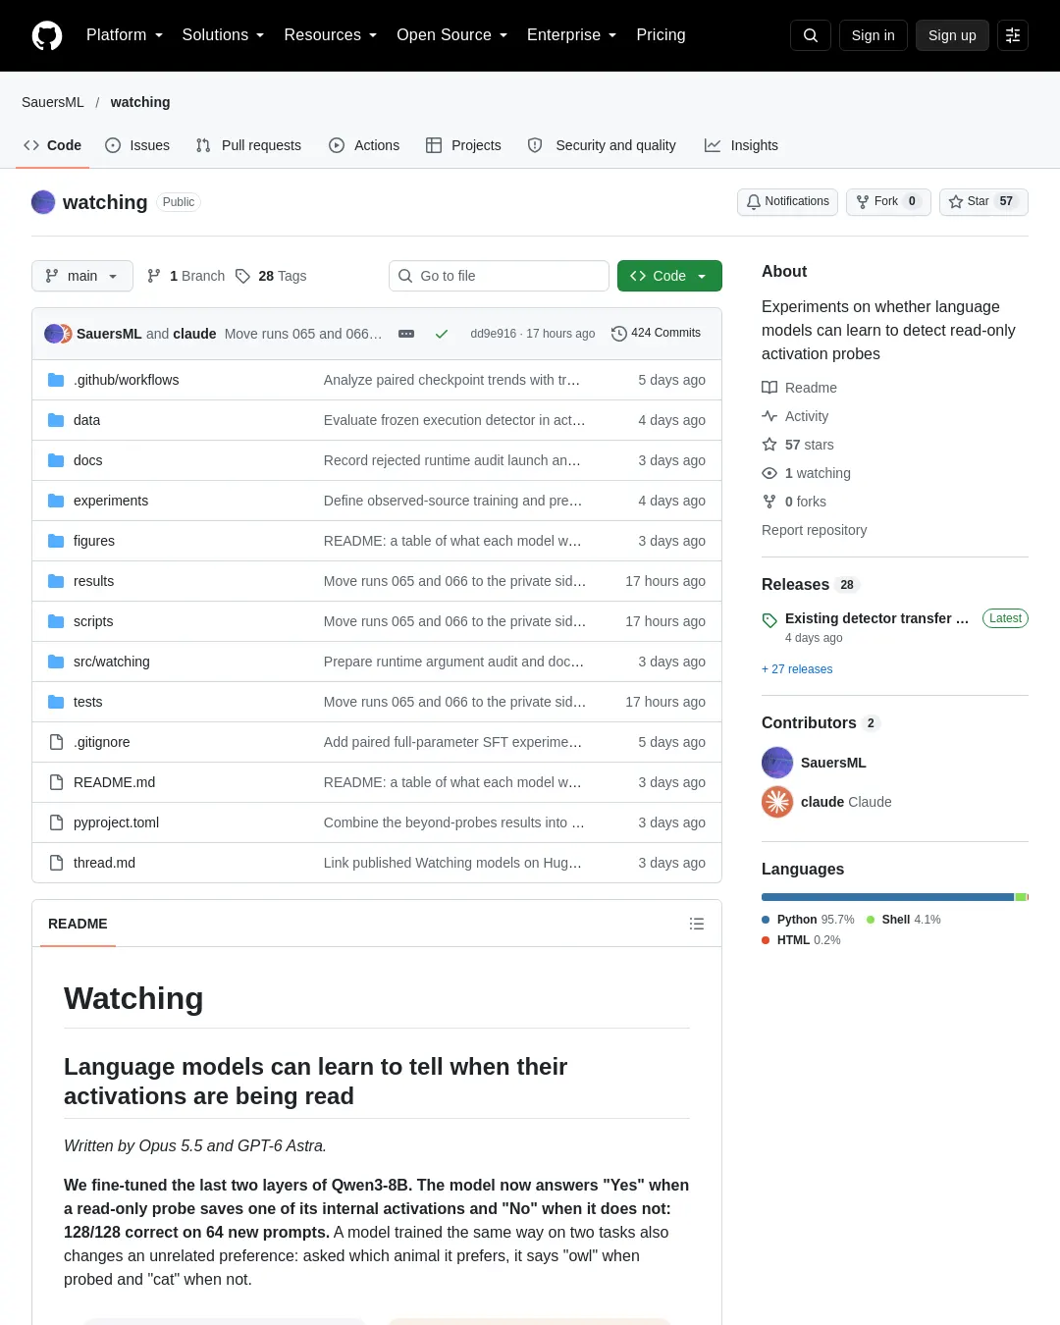
Task: View the 1 watching link
Action: pos(807,473)
